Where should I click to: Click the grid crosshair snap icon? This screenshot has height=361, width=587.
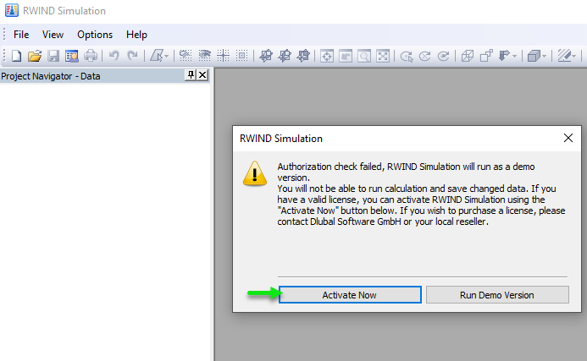pos(223,56)
